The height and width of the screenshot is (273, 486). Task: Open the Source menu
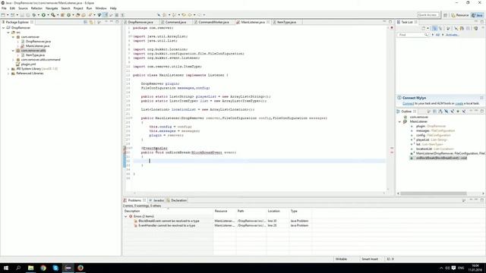(23, 8)
